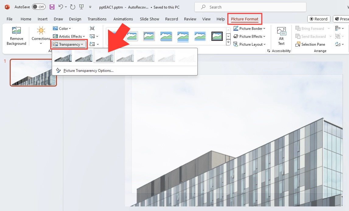Open Customize Quick Access Toolbar dropdown
The height and width of the screenshot is (211, 349).
(x=90, y=7)
